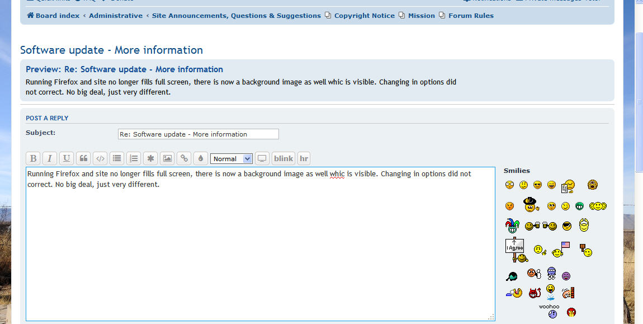
Task: Insert the American flag waving smiley
Action: [x=560, y=250]
